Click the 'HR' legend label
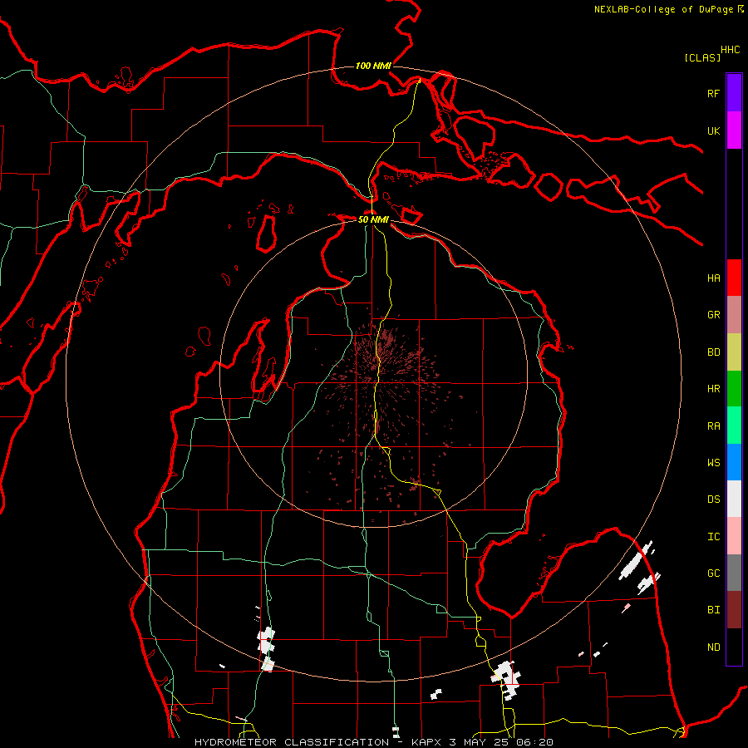The width and height of the screenshot is (748, 748). point(713,389)
